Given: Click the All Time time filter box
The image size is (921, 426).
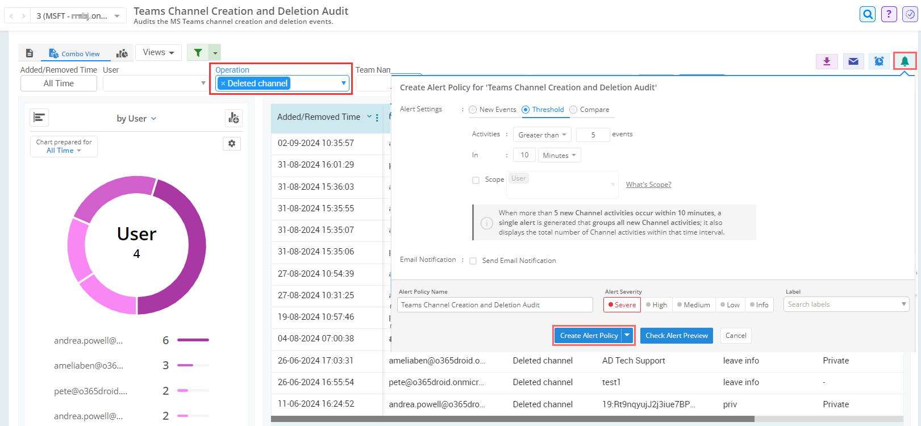Looking at the screenshot, I should [x=59, y=83].
